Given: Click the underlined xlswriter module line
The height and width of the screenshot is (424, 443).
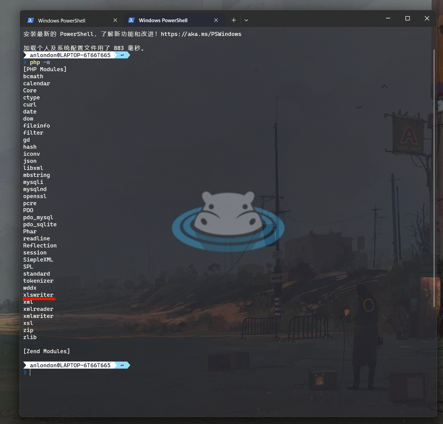Looking at the screenshot, I should [x=38, y=295].
